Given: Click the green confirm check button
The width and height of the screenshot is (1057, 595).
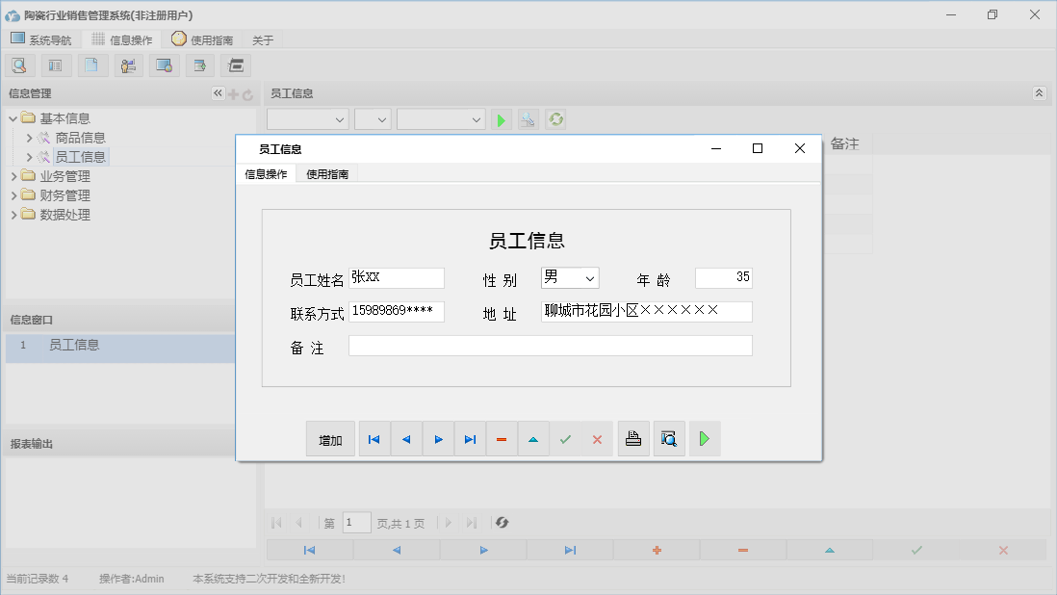Looking at the screenshot, I should pyautogui.click(x=565, y=438).
